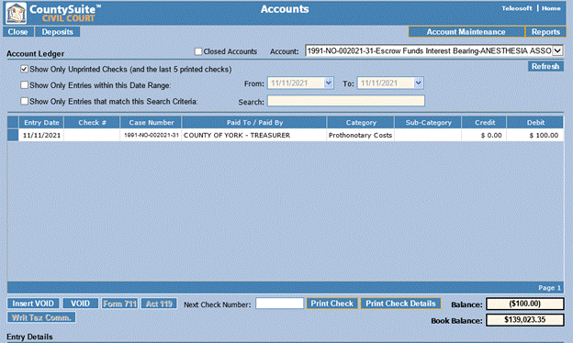Sort by the Check # column header
The width and height of the screenshot is (573, 343).
point(92,122)
